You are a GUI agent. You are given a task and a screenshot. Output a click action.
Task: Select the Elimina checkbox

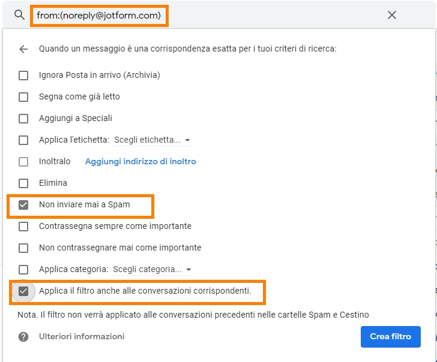pos(23,183)
